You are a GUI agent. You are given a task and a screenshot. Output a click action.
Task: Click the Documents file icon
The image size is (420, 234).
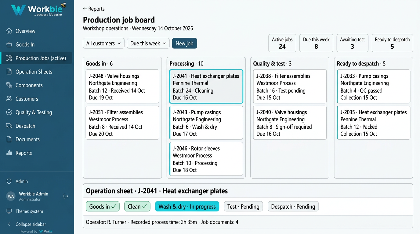[9, 139]
